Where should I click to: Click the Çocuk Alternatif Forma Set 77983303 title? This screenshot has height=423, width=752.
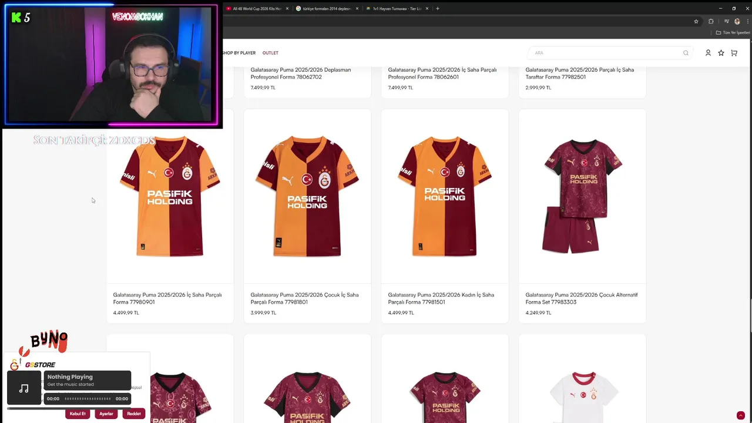tap(582, 298)
